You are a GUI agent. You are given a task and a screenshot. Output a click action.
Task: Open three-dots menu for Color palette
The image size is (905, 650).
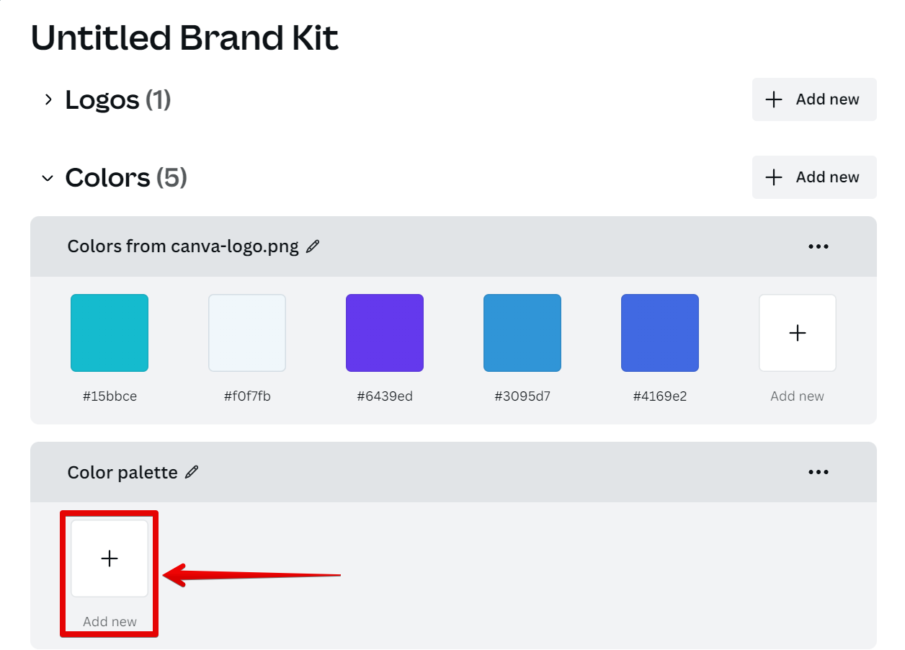pos(818,472)
